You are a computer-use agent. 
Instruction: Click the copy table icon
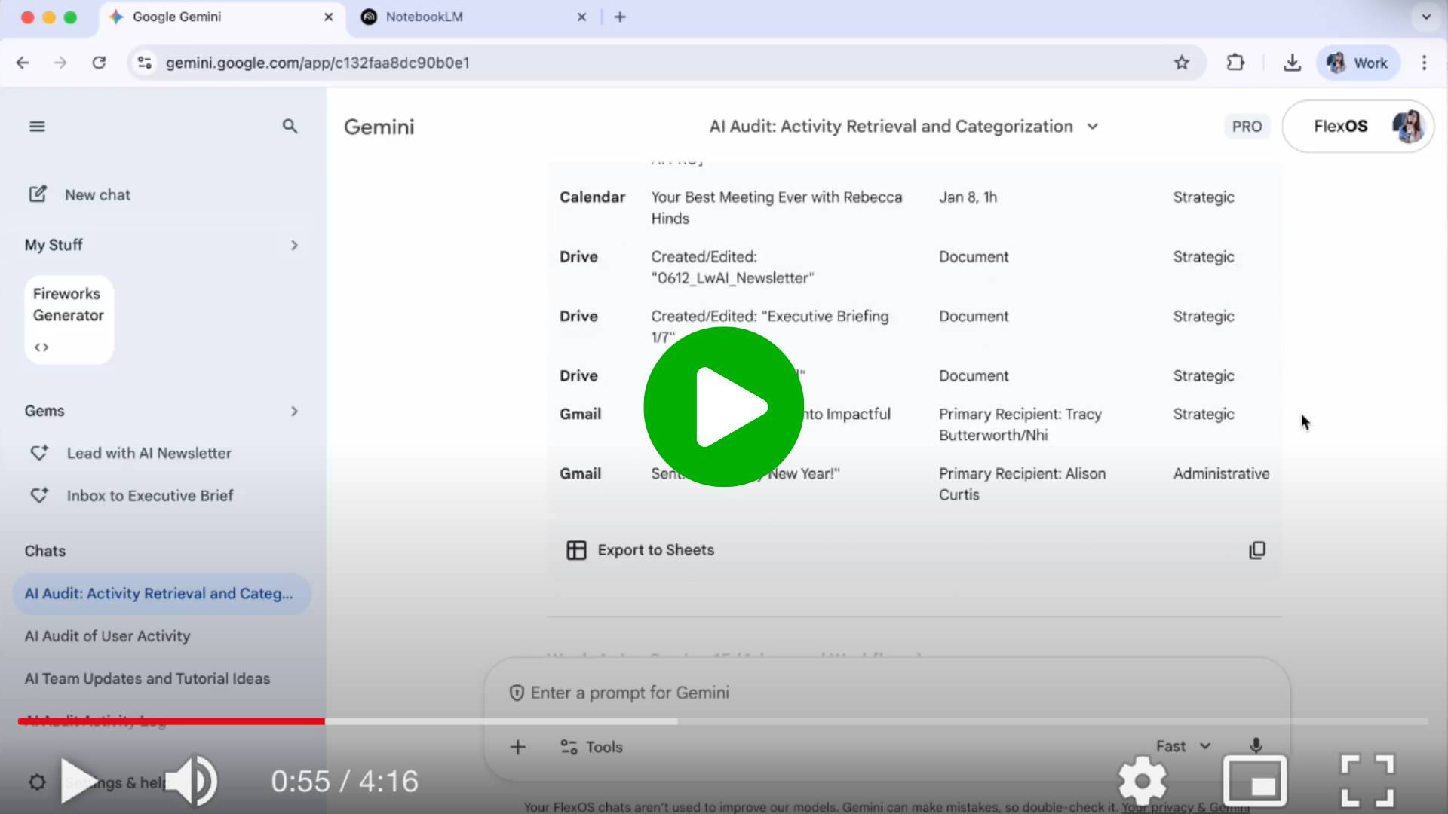pos(1256,550)
